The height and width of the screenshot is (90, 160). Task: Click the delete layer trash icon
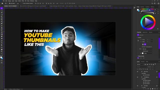click(157, 89)
